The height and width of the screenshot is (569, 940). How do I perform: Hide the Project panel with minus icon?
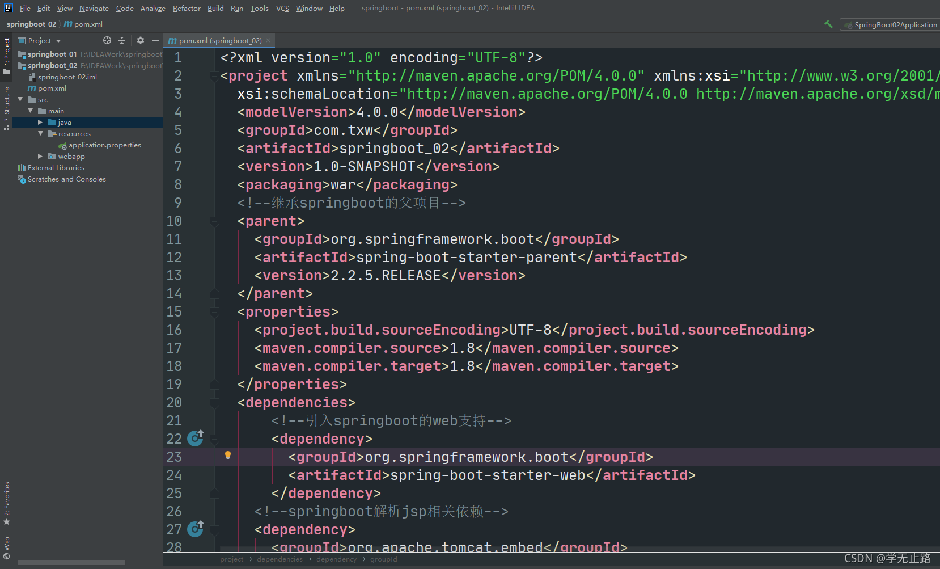pos(155,40)
